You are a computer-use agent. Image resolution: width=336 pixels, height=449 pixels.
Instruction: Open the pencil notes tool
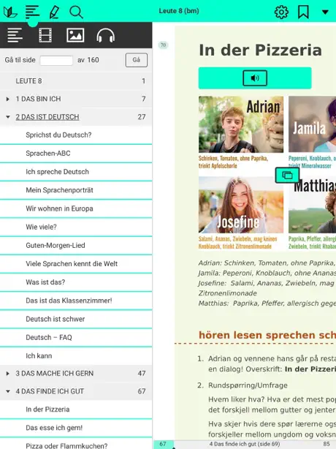click(x=54, y=12)
